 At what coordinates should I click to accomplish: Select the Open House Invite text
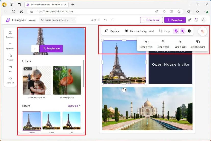click(170, 64)
